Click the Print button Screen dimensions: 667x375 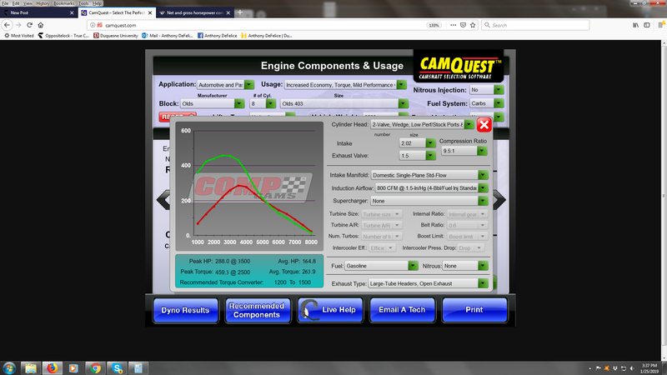[474, 310]
